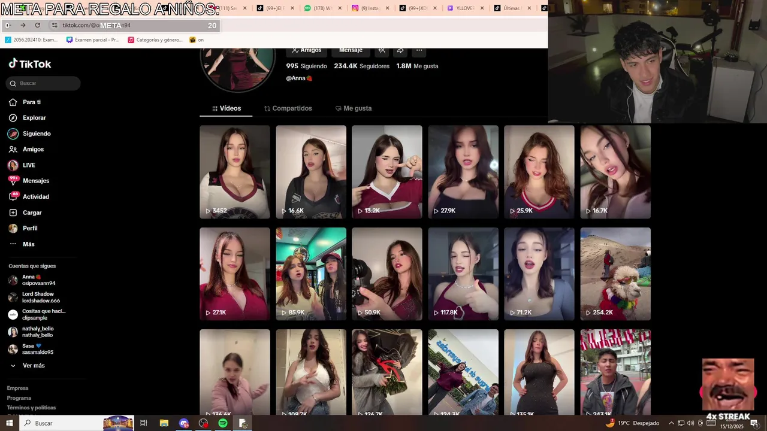Open the site information icon in address bar
Screen dimensions: 767x431
[x=55, y=25]
